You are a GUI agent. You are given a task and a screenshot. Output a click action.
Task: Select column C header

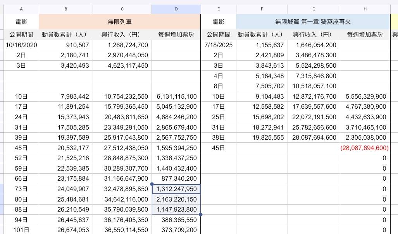(x=122, y=9)
